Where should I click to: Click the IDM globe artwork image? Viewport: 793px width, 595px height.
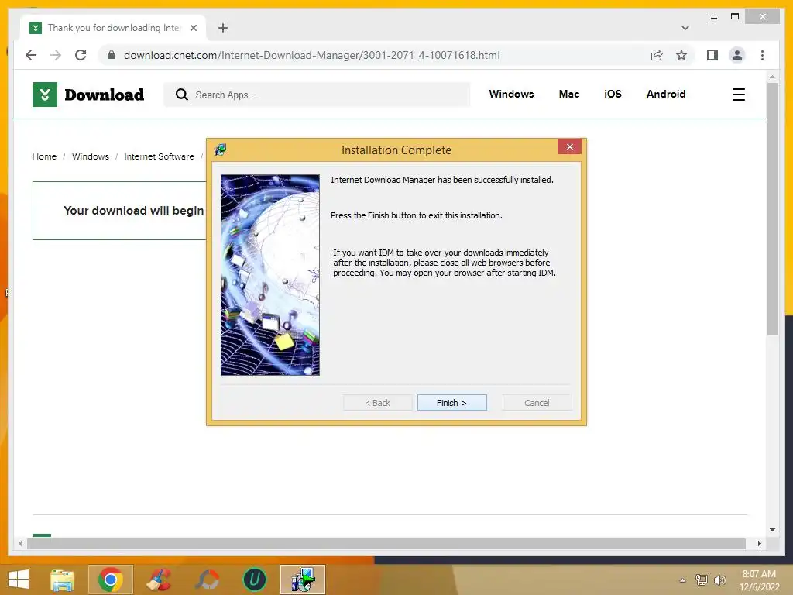[x=270, y=275]
